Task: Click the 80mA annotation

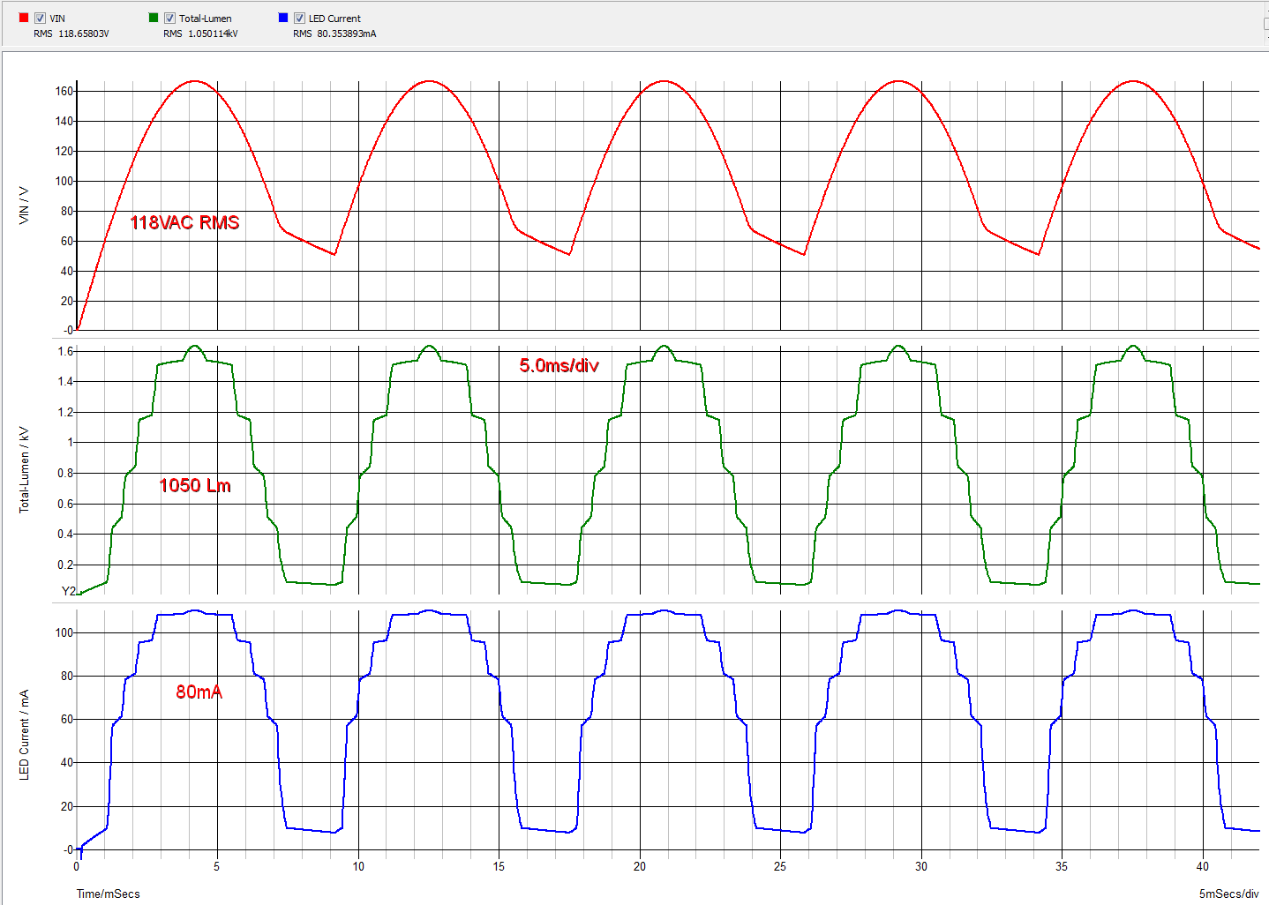Action: 199,692
